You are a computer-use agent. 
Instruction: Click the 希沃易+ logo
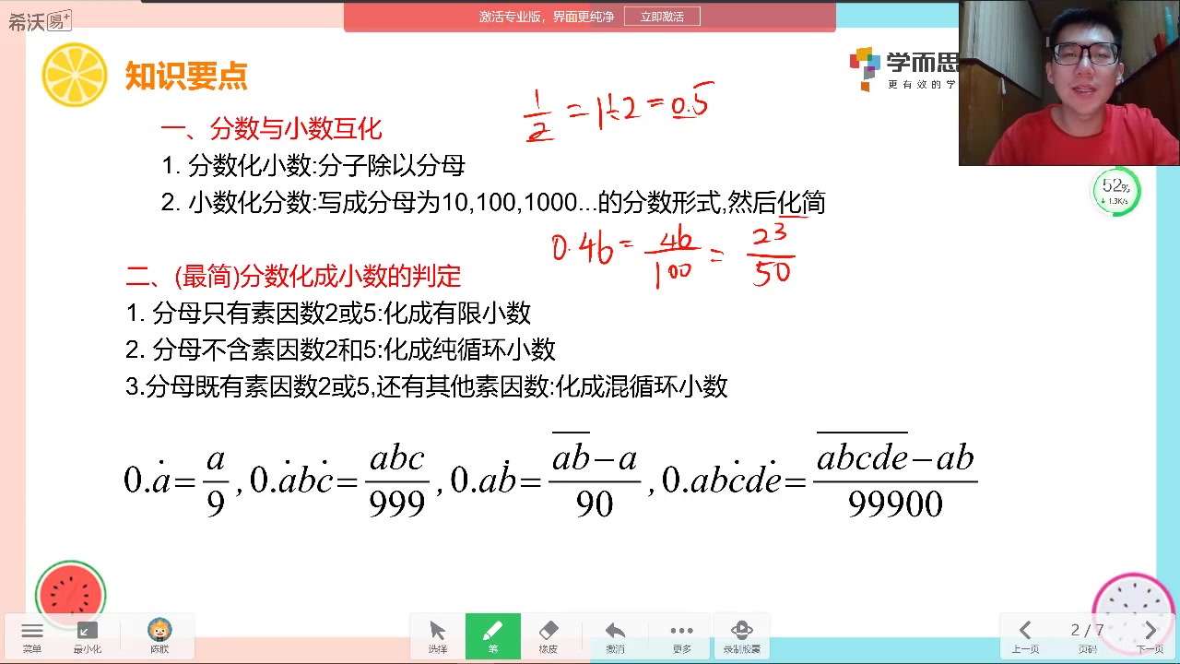(40, 21)
